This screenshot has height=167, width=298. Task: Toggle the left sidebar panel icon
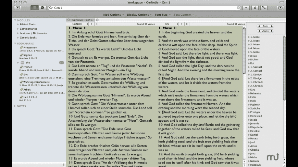(18, 8)
